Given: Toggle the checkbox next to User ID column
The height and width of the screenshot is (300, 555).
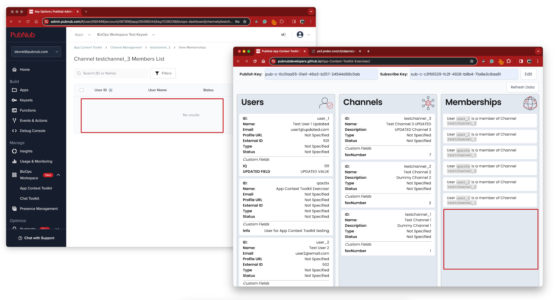Looking at the screenshot, I should click(82, 90).
